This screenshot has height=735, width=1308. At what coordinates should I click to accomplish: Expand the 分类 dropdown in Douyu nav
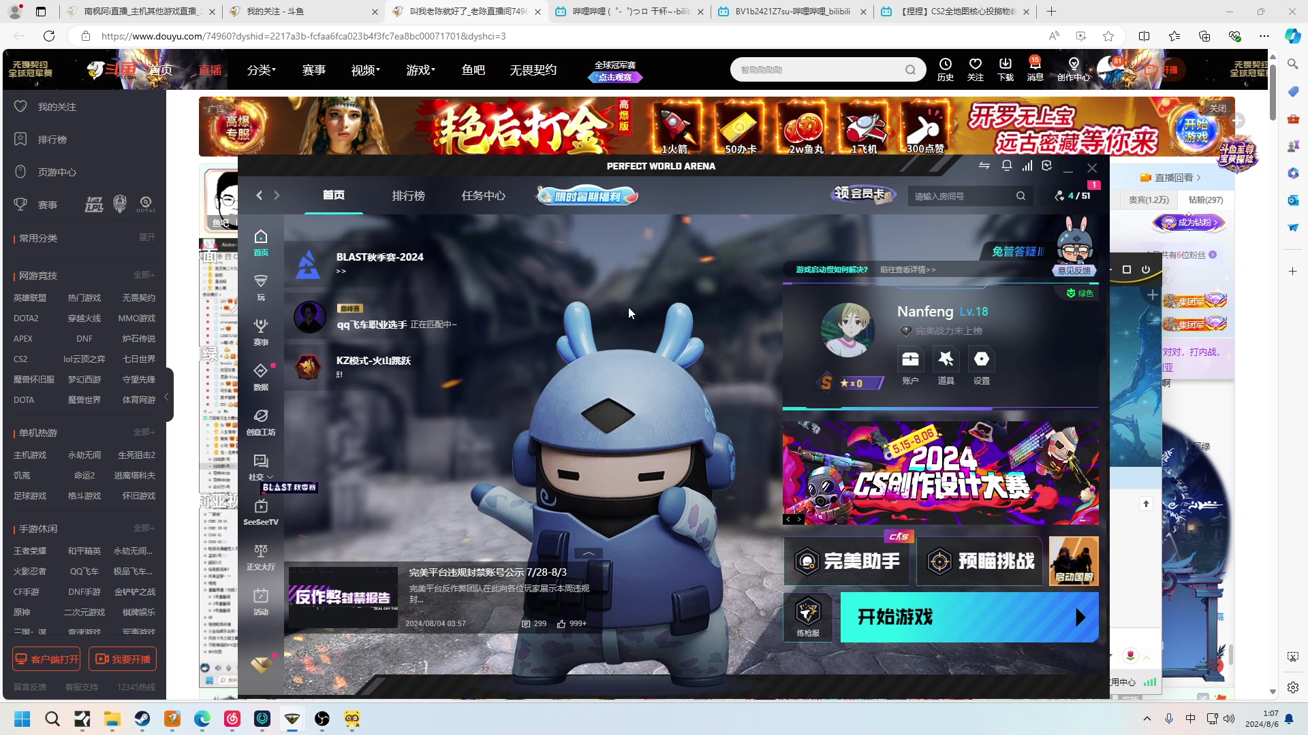pyautogui.click(x=261, y=70)
